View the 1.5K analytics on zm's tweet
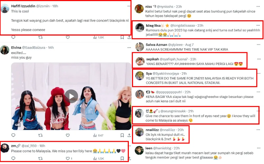 coord(99,158)
